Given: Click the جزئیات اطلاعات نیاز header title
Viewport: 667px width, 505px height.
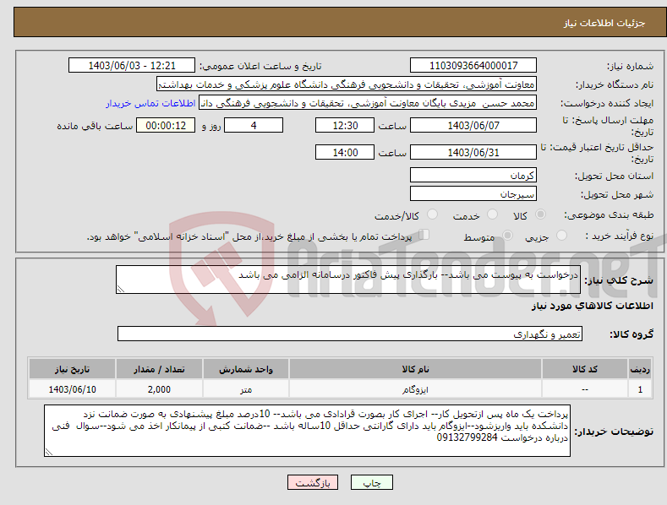Looking at the screenshot, I should [x=604, y=23].
